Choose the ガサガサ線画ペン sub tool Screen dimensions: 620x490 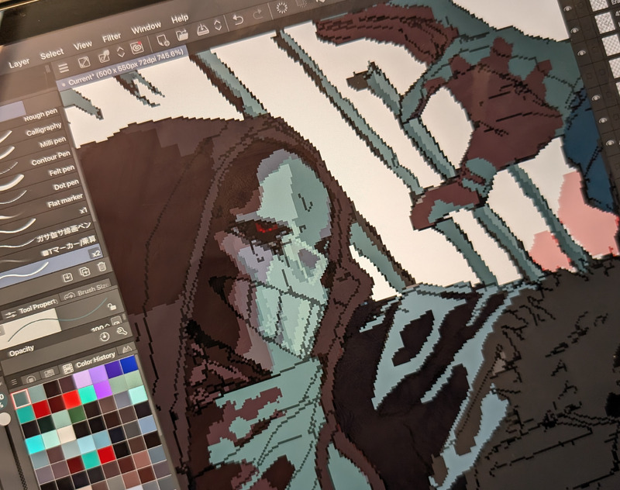(64, 233)
